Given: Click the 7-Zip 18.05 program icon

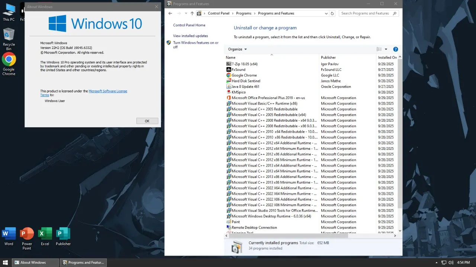Looking at the screenshot, I should (229, 64).
